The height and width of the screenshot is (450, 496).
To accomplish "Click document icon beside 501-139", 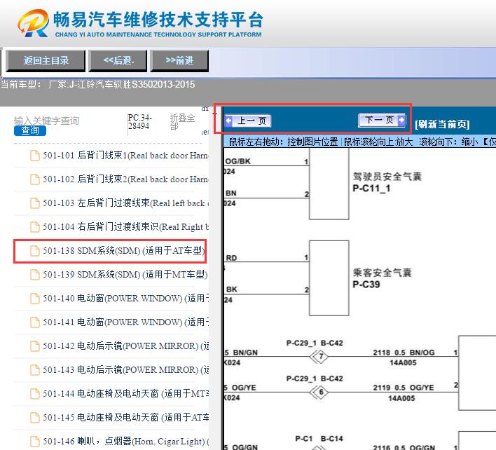I will tap(35, 275).
